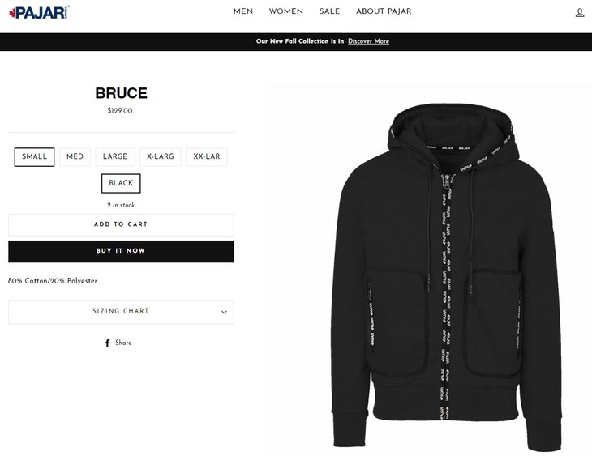The image size is (592, 456).
Task: Click the black hoodie product image
Action: coord(446,277)
